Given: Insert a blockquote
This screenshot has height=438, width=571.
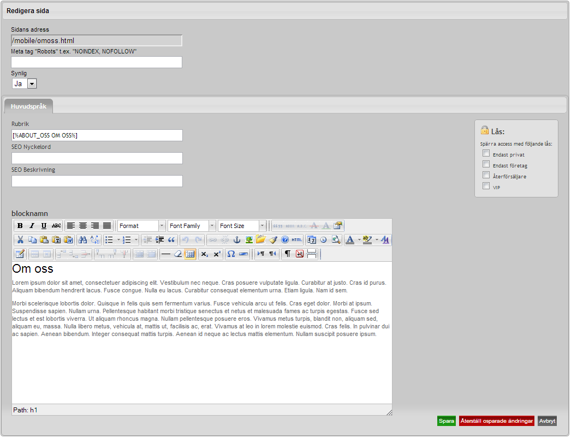Looking at the screenshot, I should point(171,240).
